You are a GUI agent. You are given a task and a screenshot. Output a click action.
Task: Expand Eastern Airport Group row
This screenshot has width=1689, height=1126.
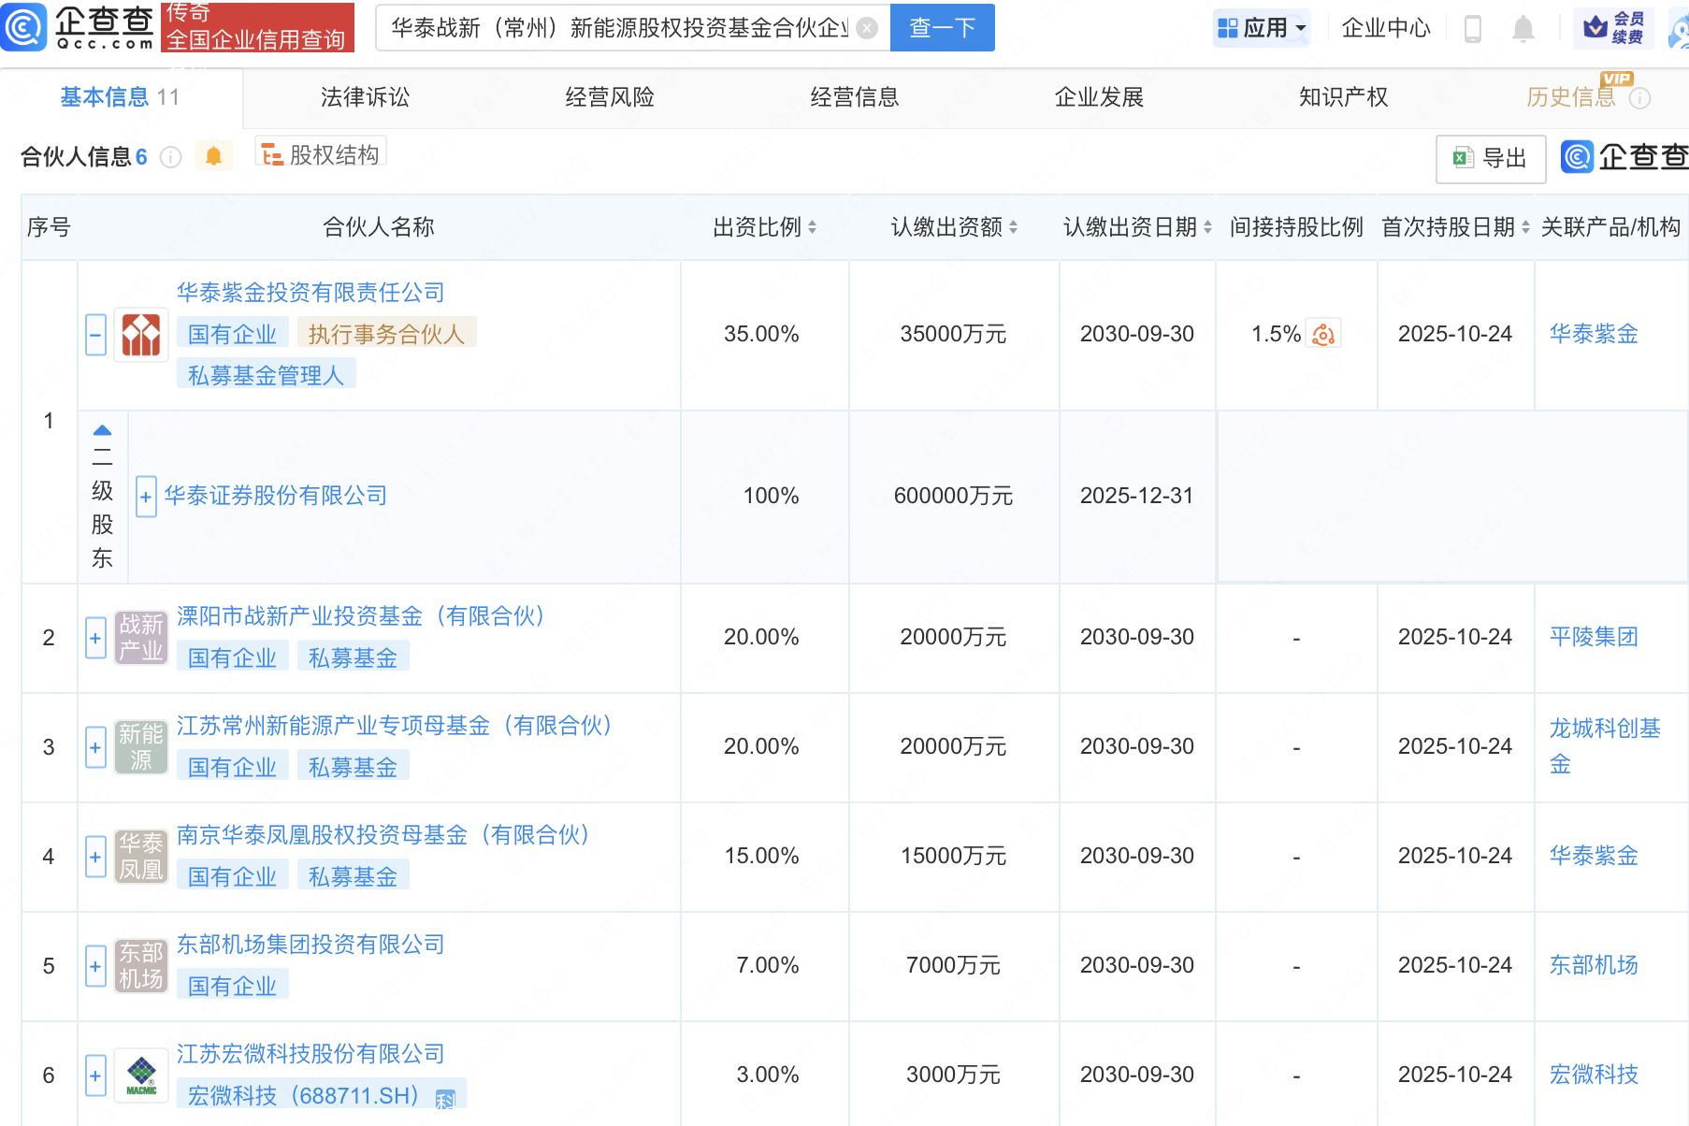click(95, 966)
